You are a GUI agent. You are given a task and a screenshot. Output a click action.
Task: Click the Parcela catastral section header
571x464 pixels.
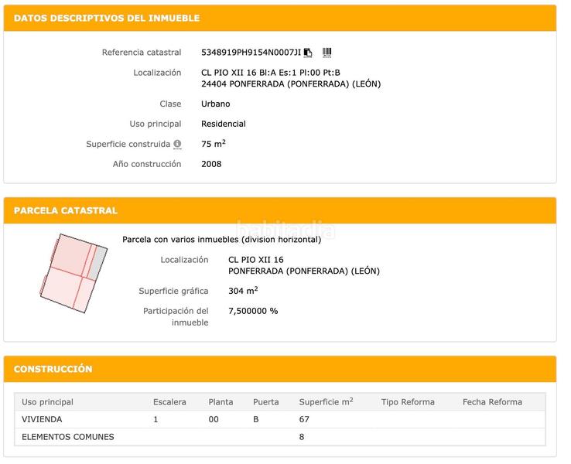click(x=66, y=210)
